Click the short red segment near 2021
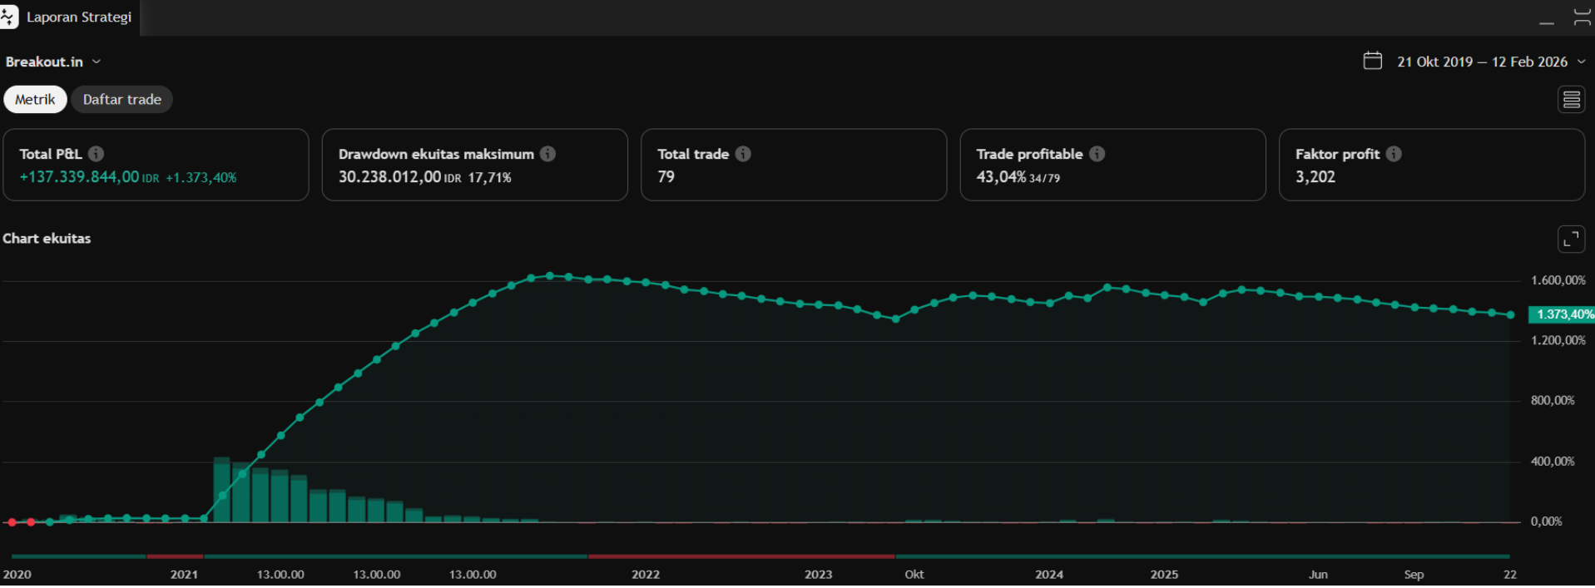Image resolution: width=1595 pixels, height=588 pixels. pyautogui.click(x=175, y=556)
